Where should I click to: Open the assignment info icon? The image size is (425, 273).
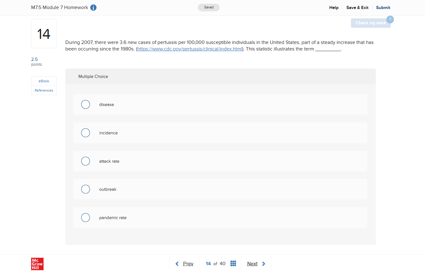93,7
